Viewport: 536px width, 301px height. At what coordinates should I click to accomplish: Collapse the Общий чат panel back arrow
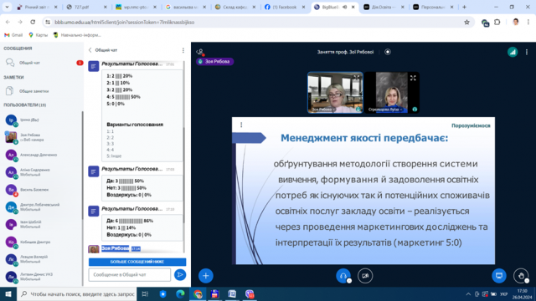[90, 50]
